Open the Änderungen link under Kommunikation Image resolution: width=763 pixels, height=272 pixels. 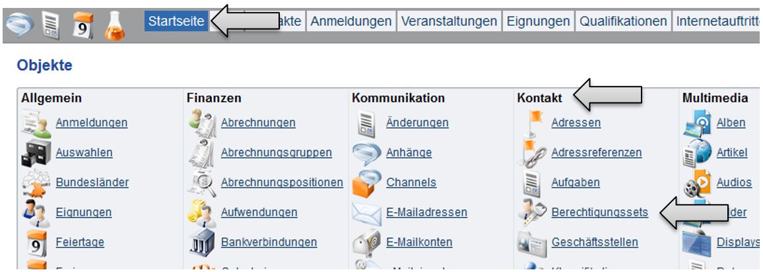tap(417, 123)
